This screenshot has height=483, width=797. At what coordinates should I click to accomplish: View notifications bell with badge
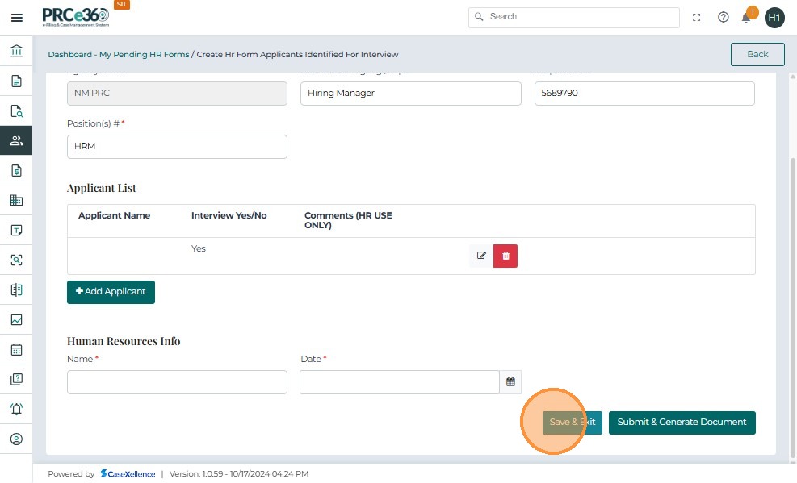[x=747, y=17]
